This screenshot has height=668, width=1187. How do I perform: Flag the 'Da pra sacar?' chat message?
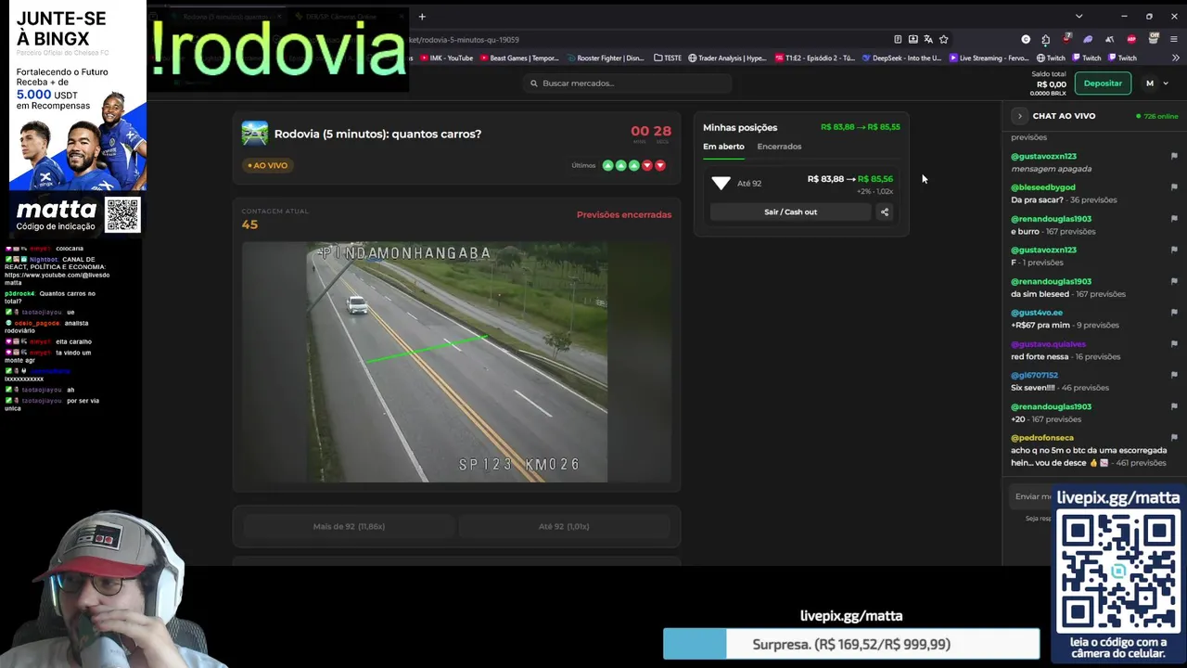[x=1174, y=187]
